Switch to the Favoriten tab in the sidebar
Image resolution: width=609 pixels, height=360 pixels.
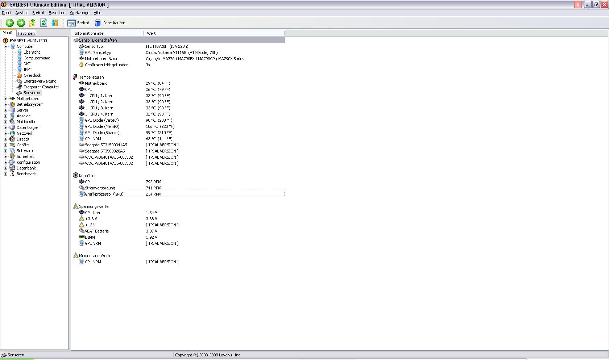26,33
